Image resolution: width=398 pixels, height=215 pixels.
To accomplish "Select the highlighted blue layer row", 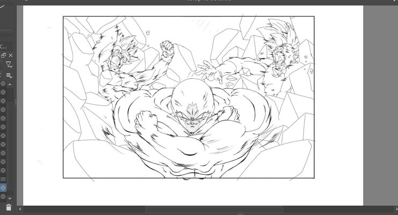I will [x=3, y=188].
